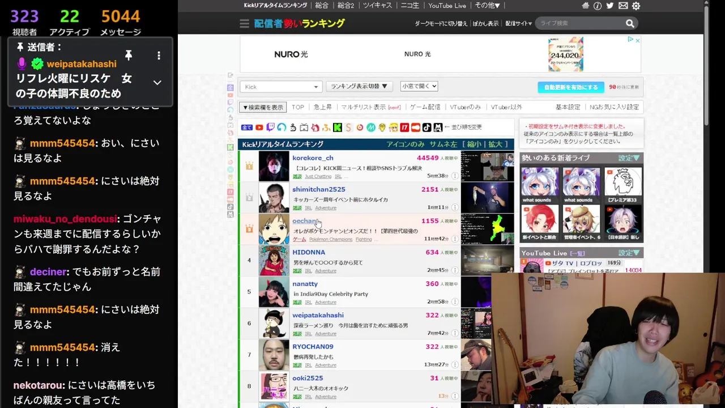Select the 急上昇 tab
Viewport: 725px width, 408px height.
pyautogui.click(x=323, y=107)
